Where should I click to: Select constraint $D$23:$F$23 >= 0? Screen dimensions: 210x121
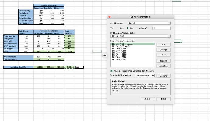[133, 46]
